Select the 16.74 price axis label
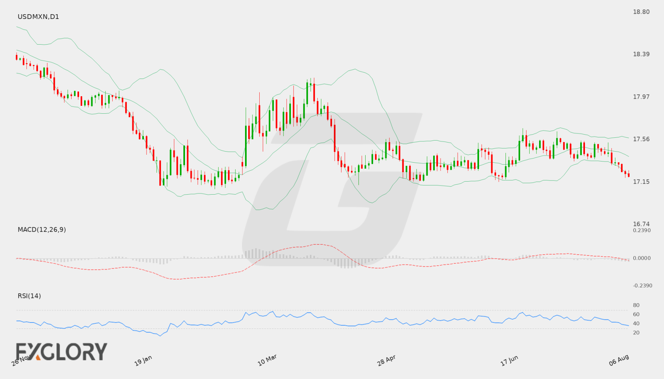 pyautogui.click(x=641, y=224)
